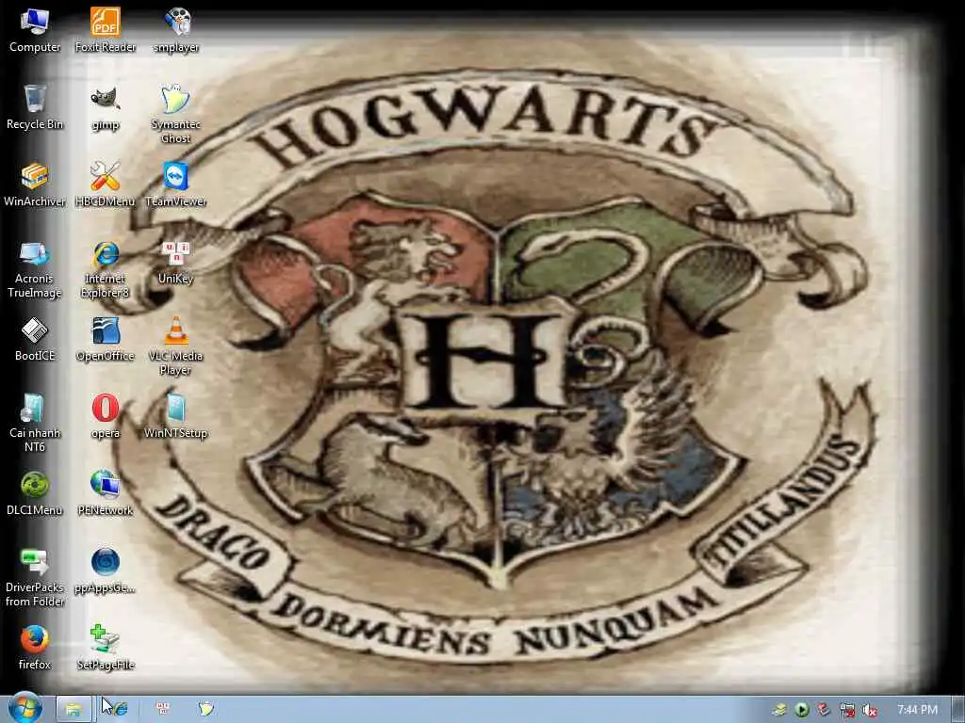This screenshot has width=965, height=723.
Task: Launch the firefox desktop icon
Action: (x=35, y=648)
